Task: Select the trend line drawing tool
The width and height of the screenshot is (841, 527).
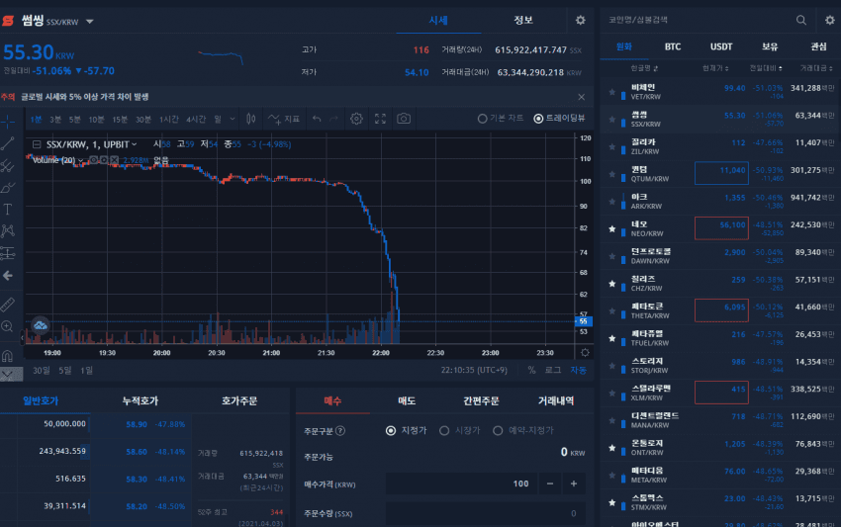Action: point(8,143)
